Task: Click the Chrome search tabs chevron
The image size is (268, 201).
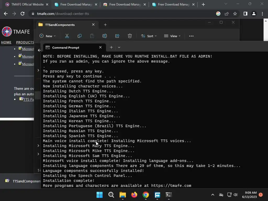Action: 226,4
